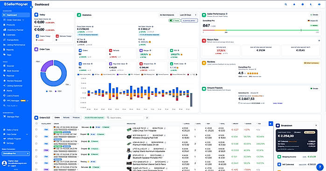Image resolution: width=326 pixels, height=171 pixels.
Task: Click the Search orders input field
Action: click(x=125, y=118)
